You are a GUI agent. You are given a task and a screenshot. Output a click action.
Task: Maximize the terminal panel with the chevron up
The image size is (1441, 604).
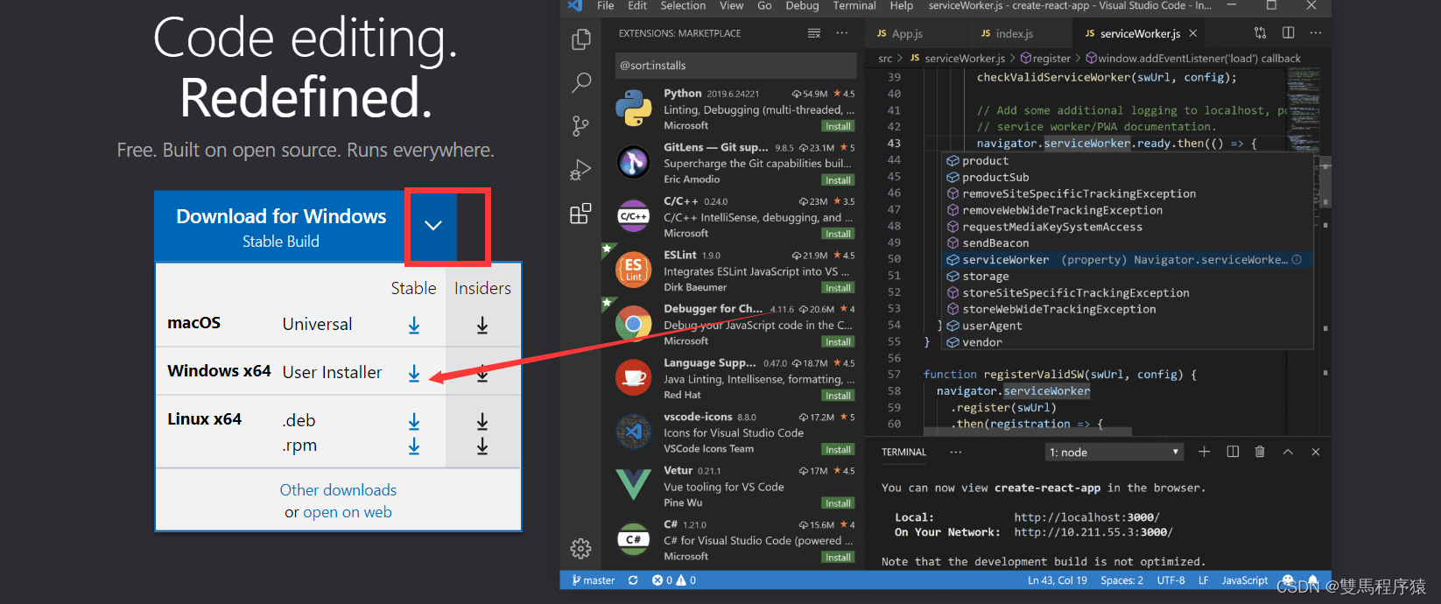pyautogui.click(x=1288, y=452)
